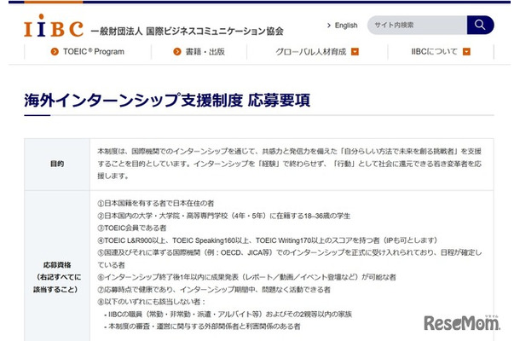Click the IIBC logo
Viewport: 520px width, 341px height.
pos(54,26)
